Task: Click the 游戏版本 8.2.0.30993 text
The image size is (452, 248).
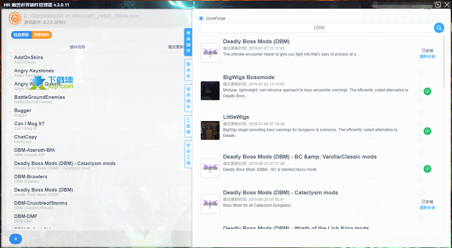Action: (x=45, y=23)
